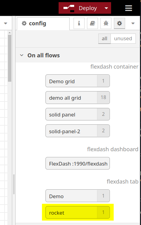This screenshot has height=225, width=141.
Task: Open the sidebar tabs dropdown arrow
Action: (133, 23)
